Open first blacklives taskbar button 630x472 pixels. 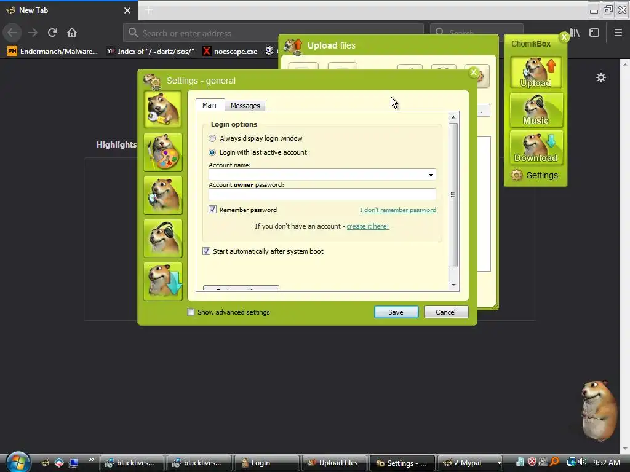[132, 463]
